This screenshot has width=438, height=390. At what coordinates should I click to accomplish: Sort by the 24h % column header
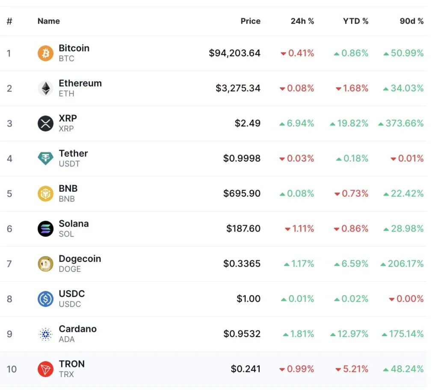tap(302, 21)
